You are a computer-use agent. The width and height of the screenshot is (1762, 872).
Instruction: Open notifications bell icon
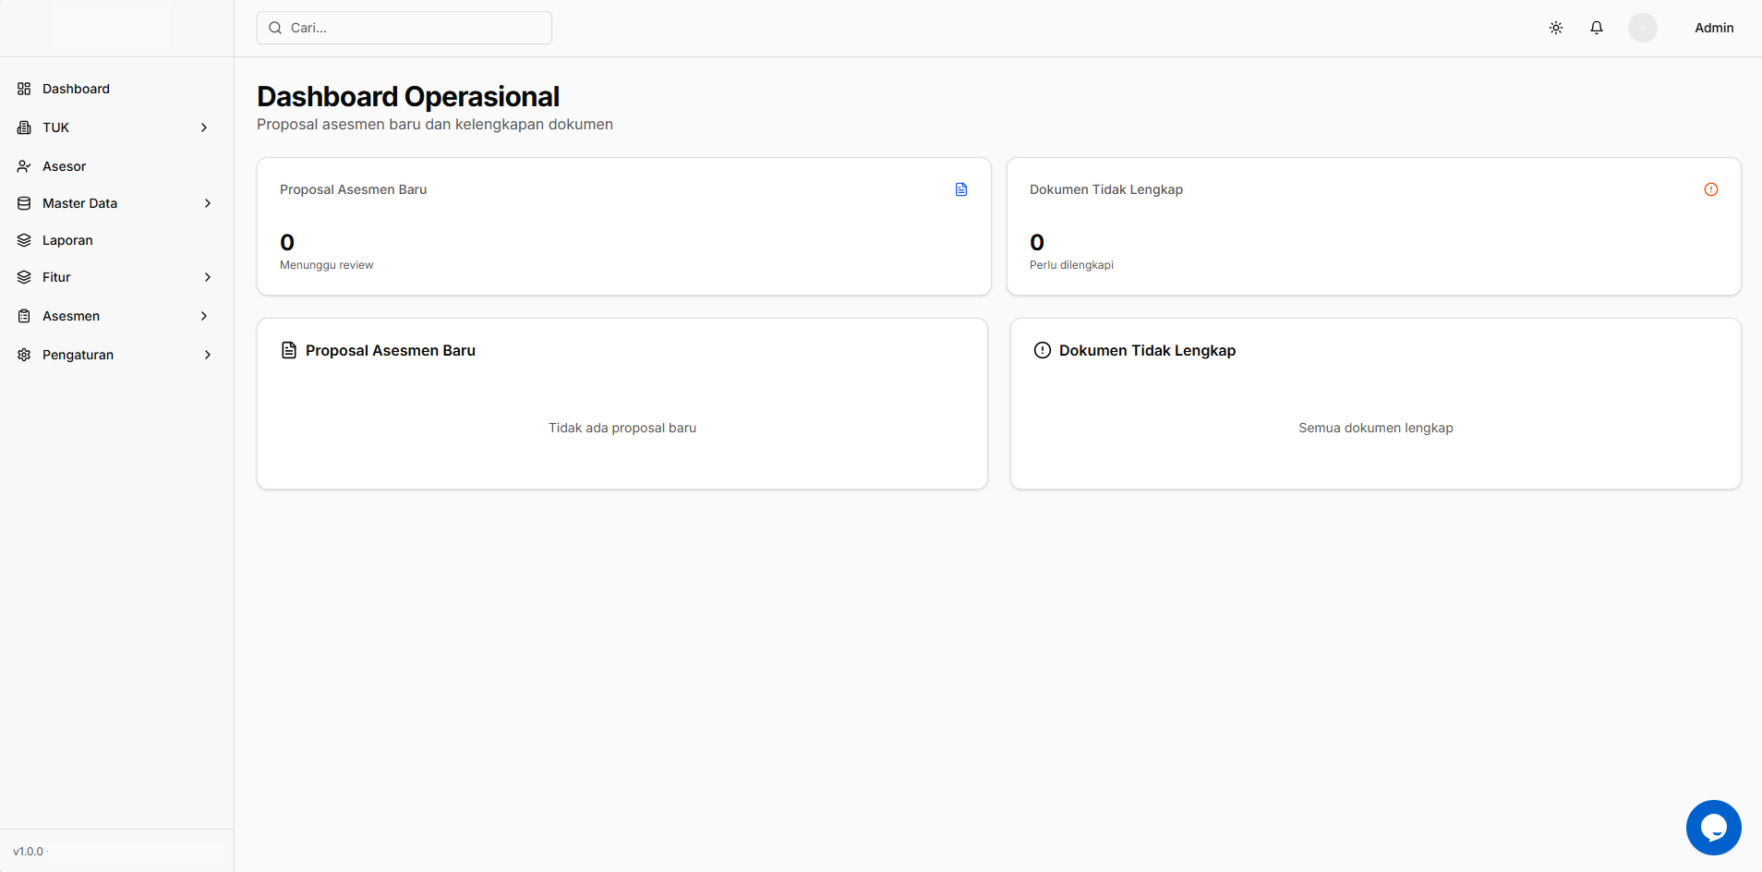(x=1597, y=28)
